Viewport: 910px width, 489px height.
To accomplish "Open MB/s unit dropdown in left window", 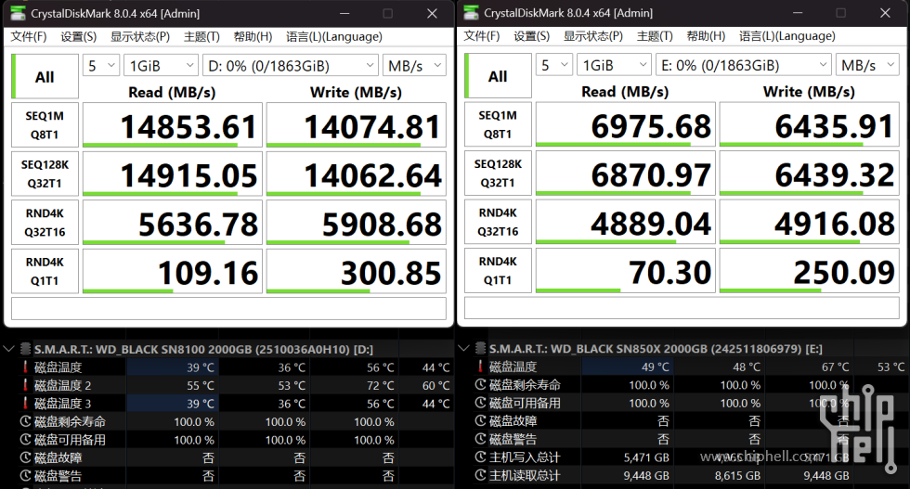I will (x=414, y=66).
